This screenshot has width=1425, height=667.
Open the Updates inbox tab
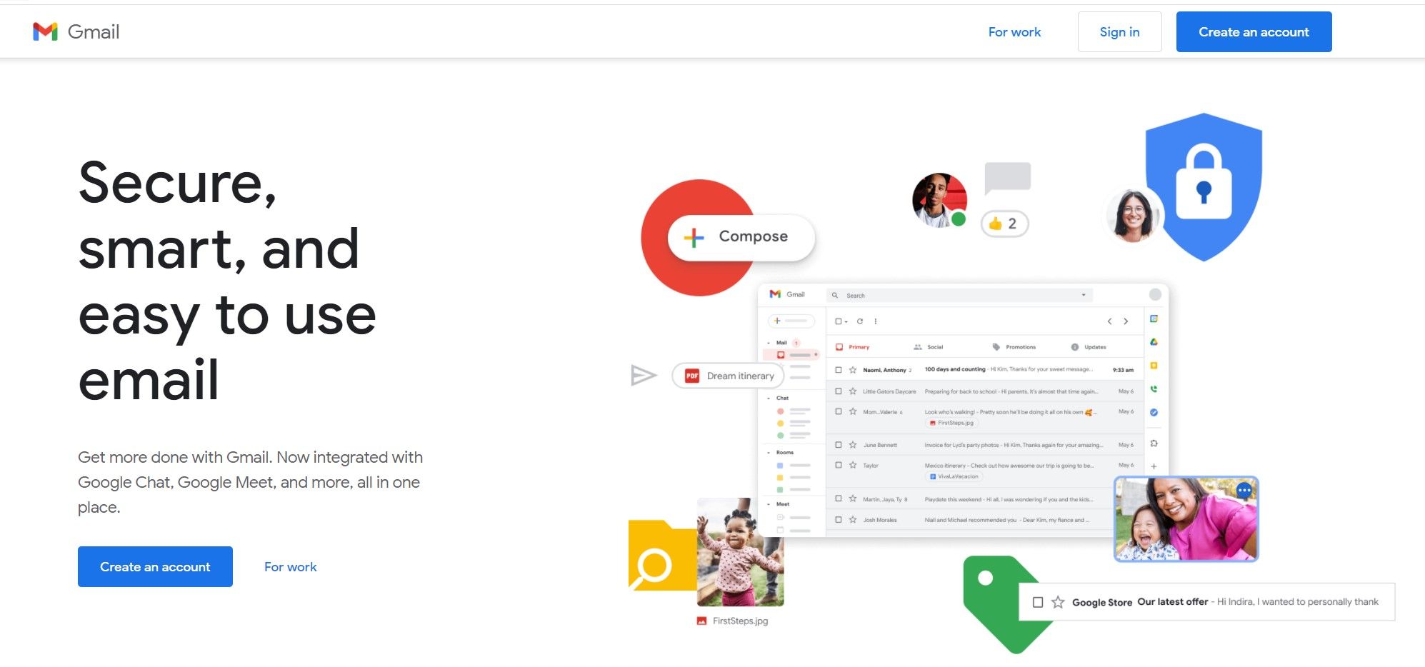[1089, 347]
